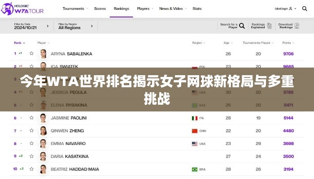Sort by the Points column header

(288, 43)
